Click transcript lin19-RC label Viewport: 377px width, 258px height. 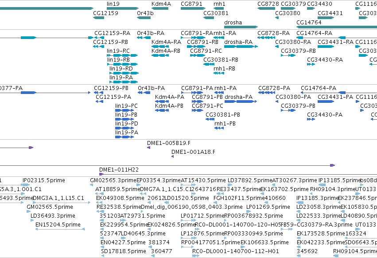coord(118,51)
